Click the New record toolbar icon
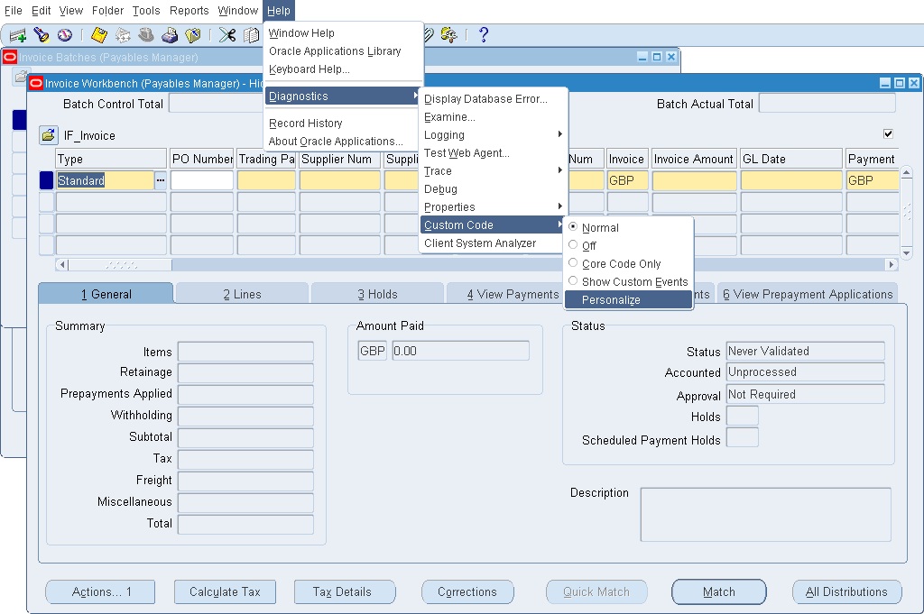Screen dimensions: 924x614 click(18, 35)
